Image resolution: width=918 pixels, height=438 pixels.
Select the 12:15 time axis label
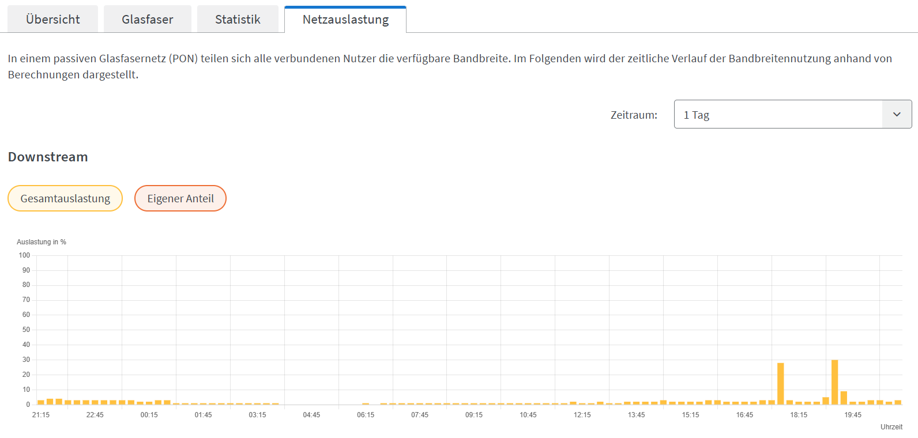pyautogui.click(x=582, y=415)
